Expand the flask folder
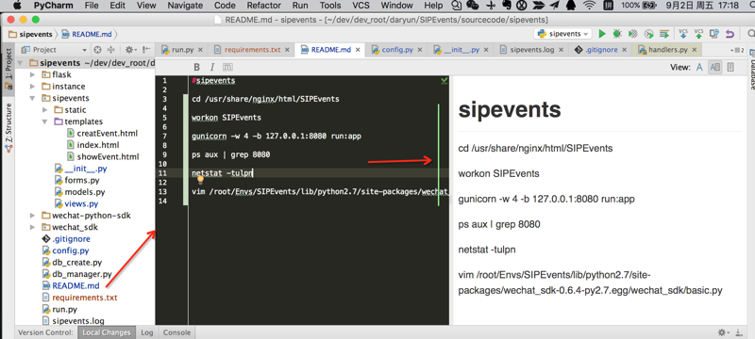755x339 pixels. [32, 74]
